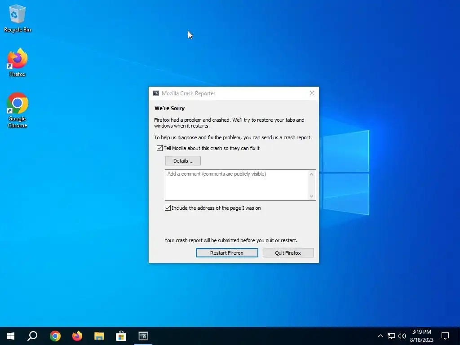Click the Quit Firefox button
460x345 pixels.
(x=288, y=253)
